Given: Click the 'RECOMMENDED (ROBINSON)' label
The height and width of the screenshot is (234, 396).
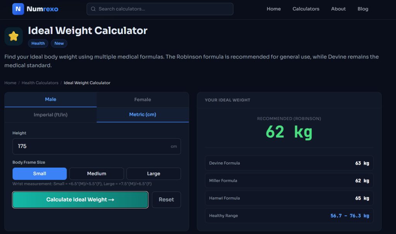Looking at the screenshot, I should 289,119.
